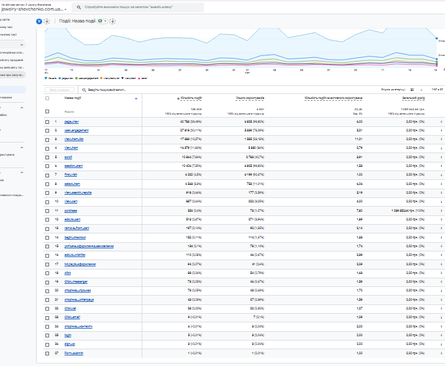Sort by 'Усього користувачів' column header
The image size is (445, 366).
(250, 98)
